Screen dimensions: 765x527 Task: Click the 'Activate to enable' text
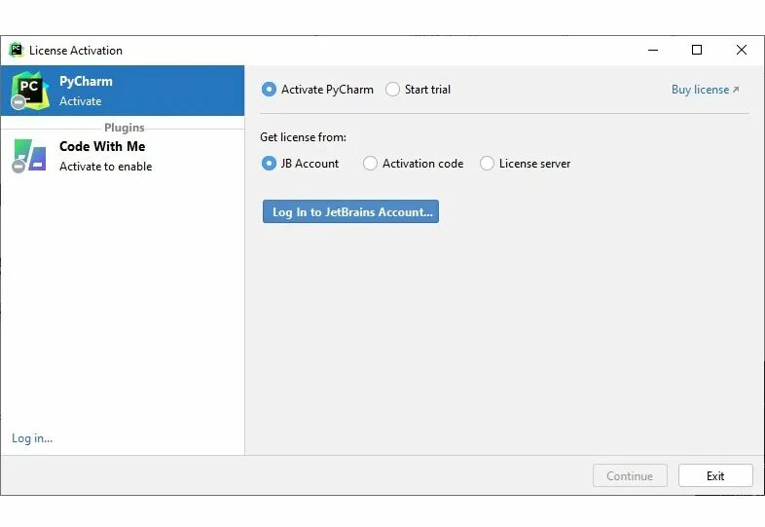tap(106, 167)
